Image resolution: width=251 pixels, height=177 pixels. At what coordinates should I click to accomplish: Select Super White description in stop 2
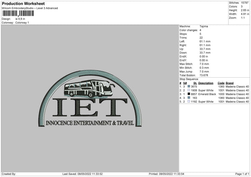[206, 90]
